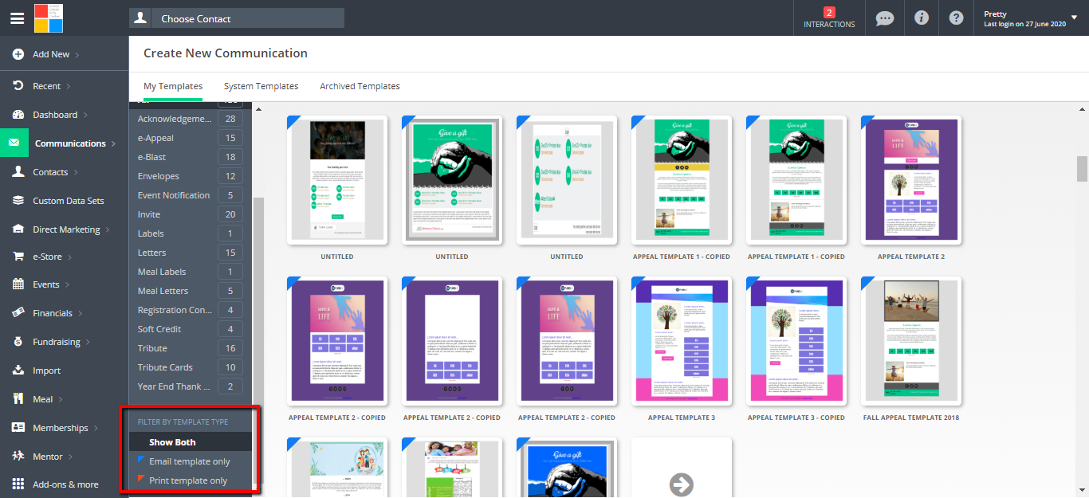Switch to My Templates tab
Image resolution: width=1089 pixels, height=498 pixels.
(x=173, y=86)
